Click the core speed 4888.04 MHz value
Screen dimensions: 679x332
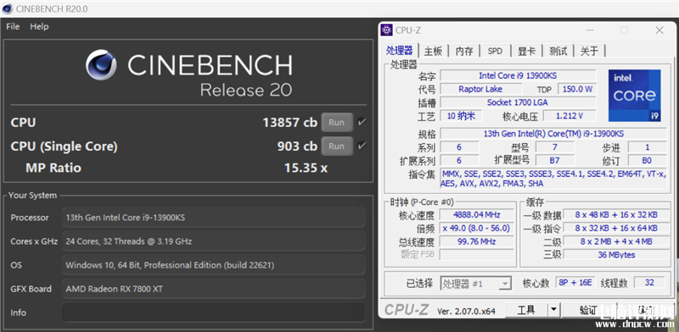pos(477,214)
